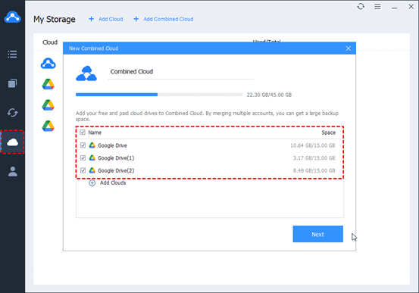419x293 pixels.
Task: Click the circled plus Add Clouds icon
Action: point(92,183)
